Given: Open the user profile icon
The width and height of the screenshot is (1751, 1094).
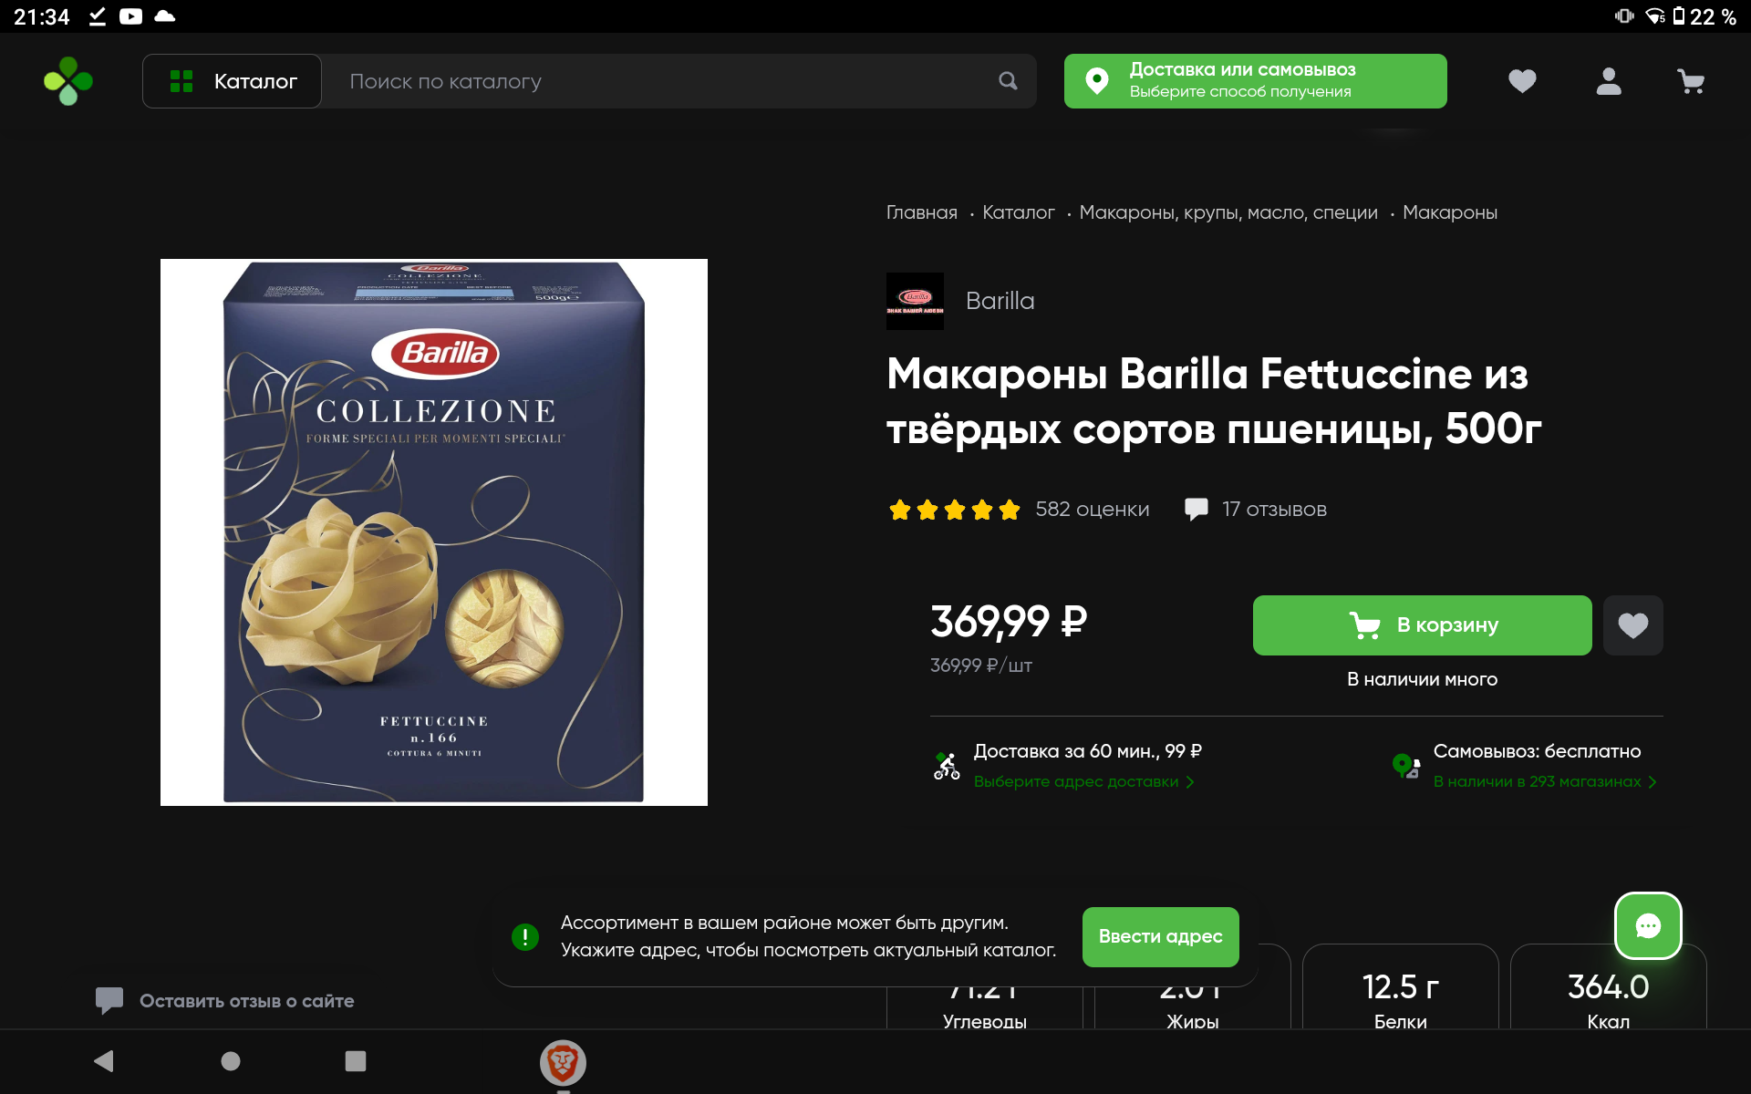Looking at the screenshot, I should click(1609, 81).
